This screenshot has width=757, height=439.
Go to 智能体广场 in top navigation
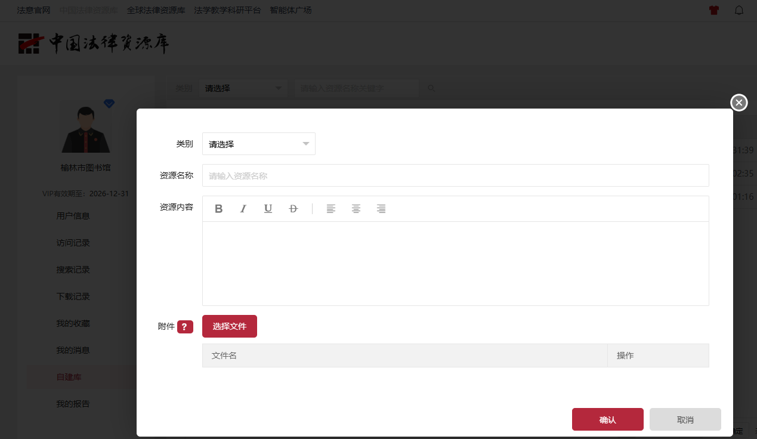pyautogui.click(x=291, y=10)
